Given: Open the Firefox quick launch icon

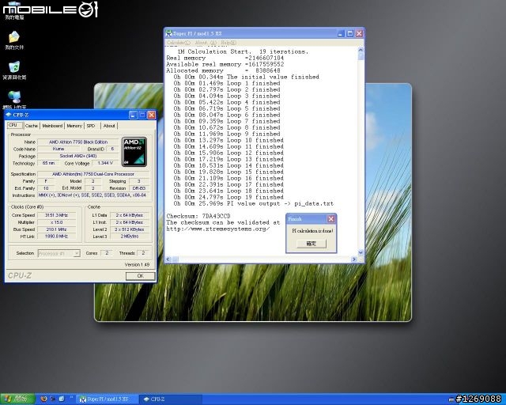Looking at the screenshot, I should 44,399.
